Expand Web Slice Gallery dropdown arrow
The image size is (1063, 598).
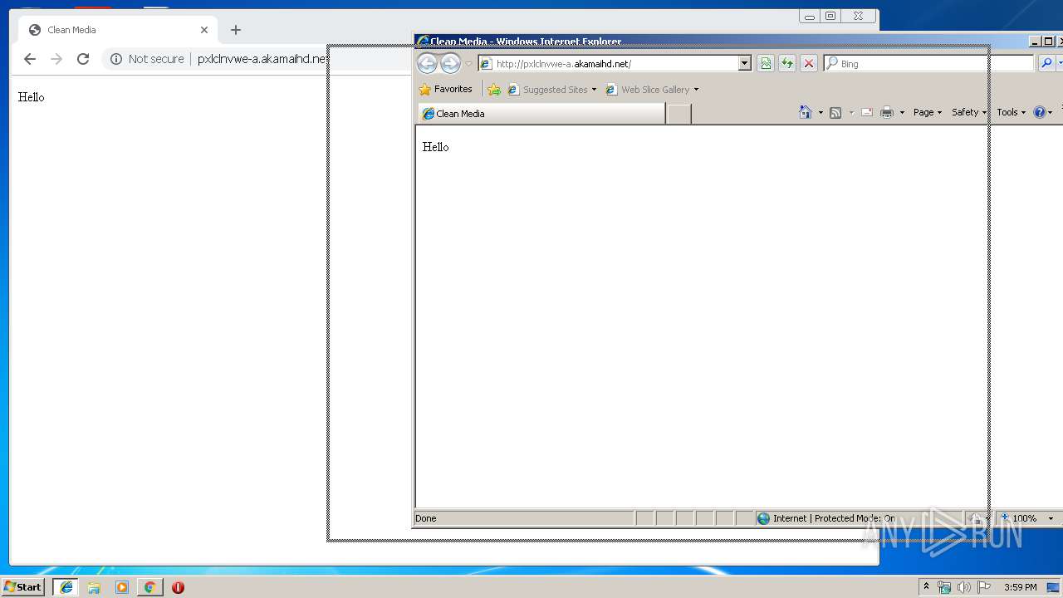click(696, 90)
